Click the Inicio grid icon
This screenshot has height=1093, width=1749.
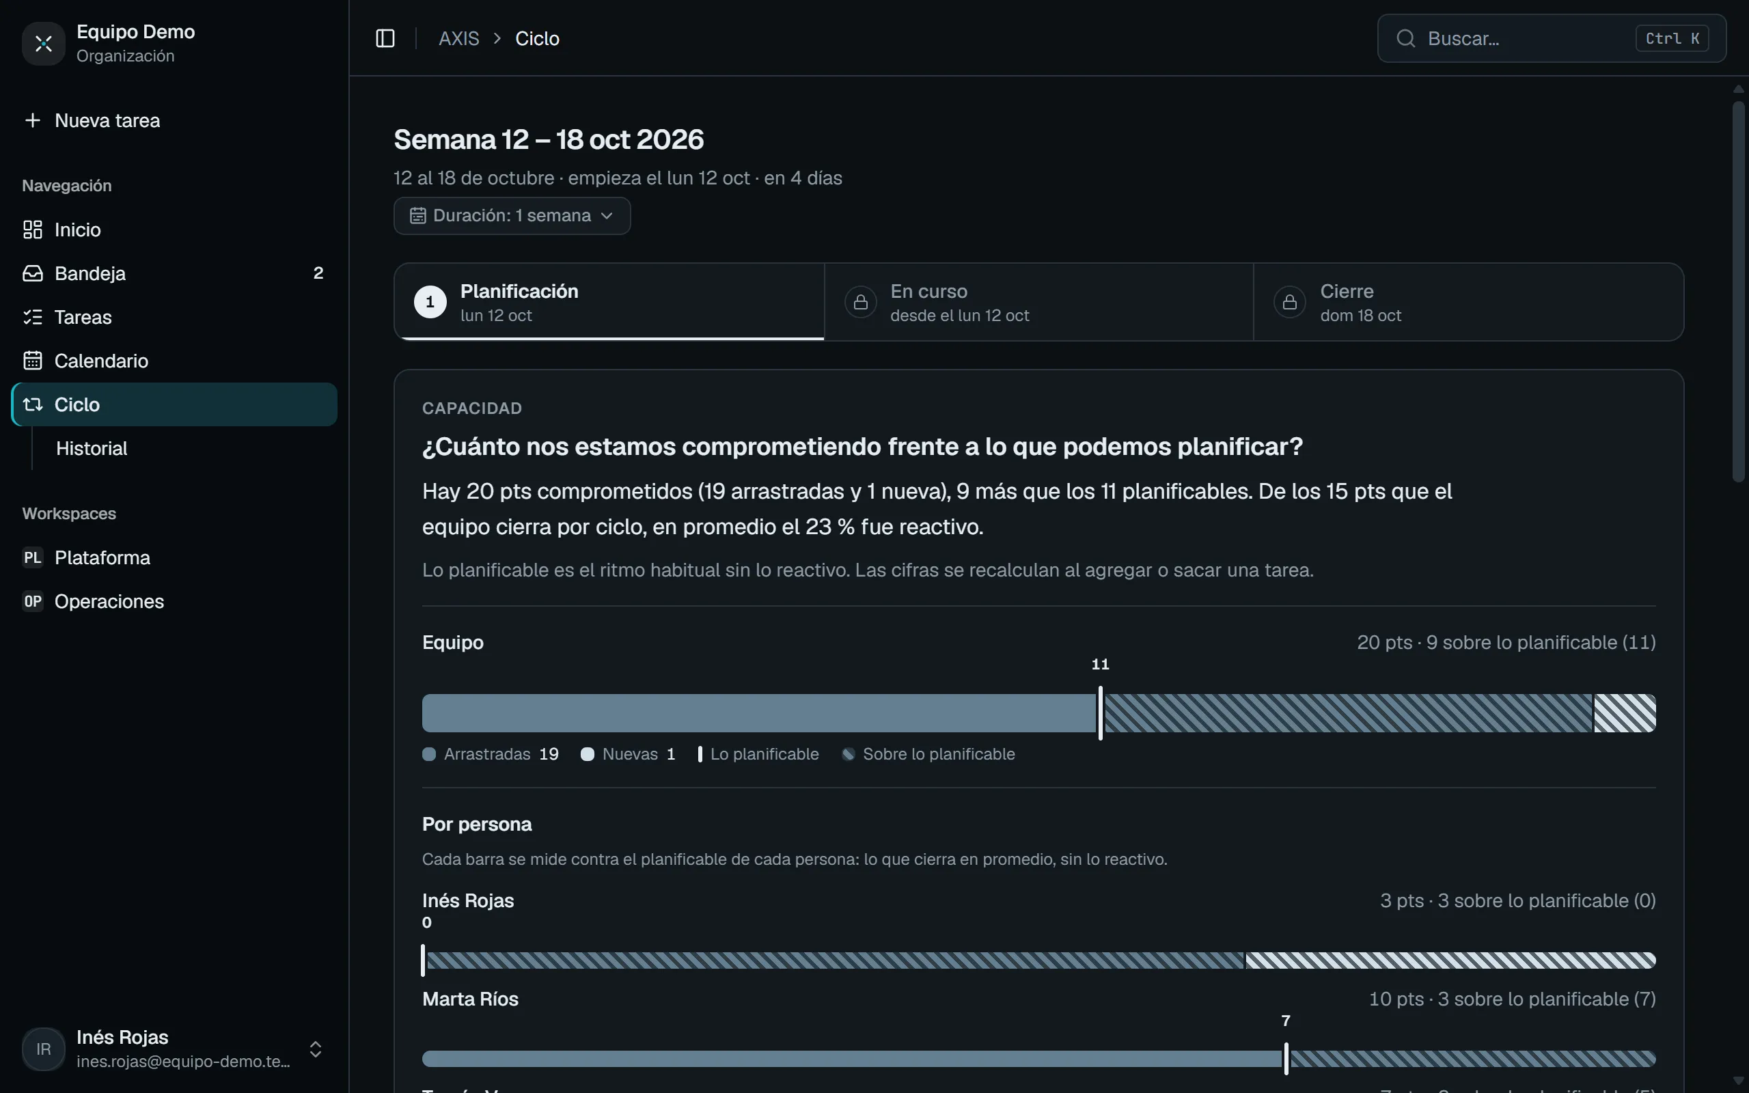point(33,230)
